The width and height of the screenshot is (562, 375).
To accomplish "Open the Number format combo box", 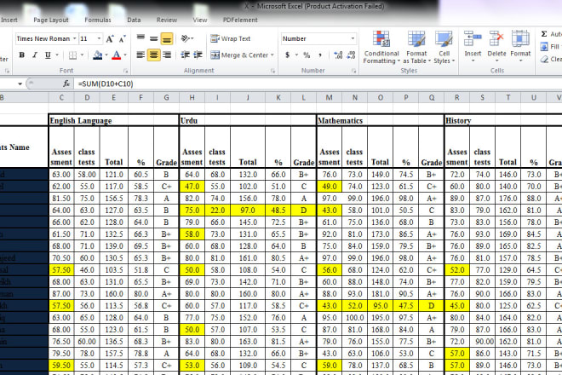I will tap(318, 38).
